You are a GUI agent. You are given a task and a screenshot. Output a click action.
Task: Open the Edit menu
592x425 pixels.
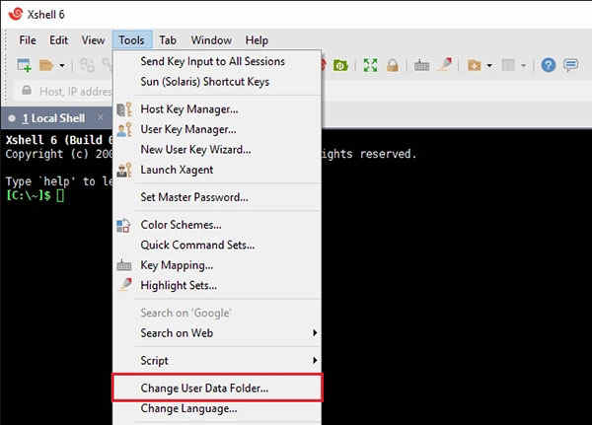coord(58,40)
